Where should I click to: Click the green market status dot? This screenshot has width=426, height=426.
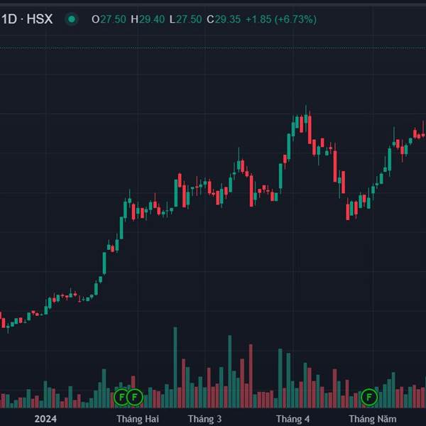click(x=72, y=19)
